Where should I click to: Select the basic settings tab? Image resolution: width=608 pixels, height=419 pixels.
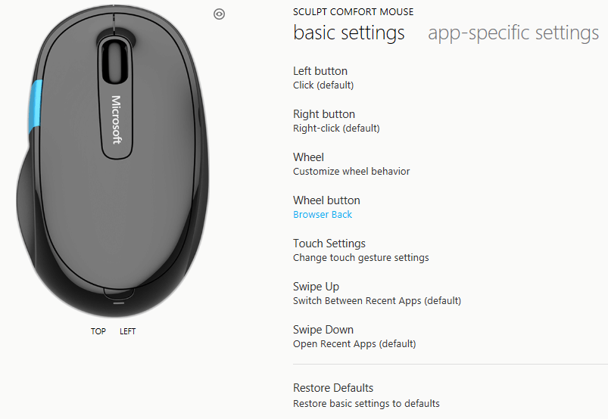(349, 33)
